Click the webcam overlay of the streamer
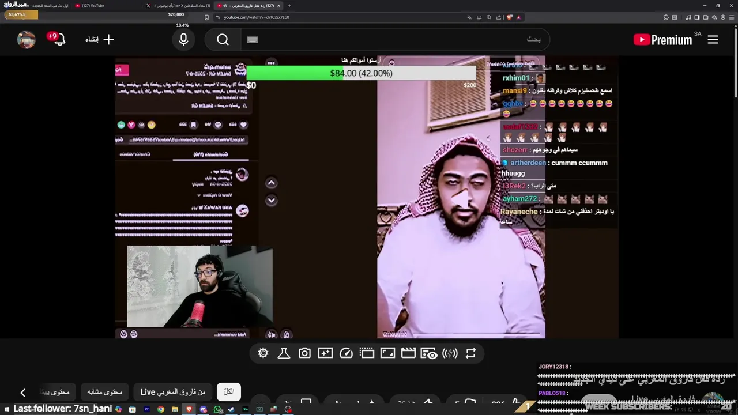 coord(199,286)
